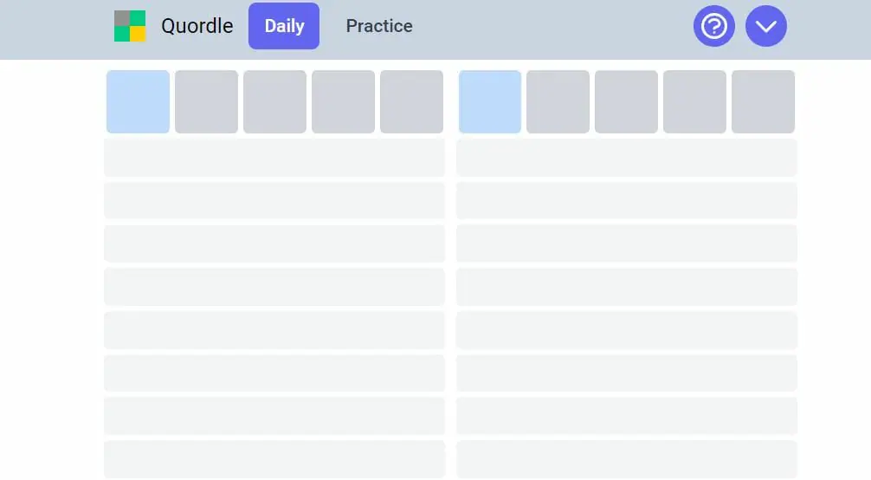The width and height of the screenshot is (871, 480).
Task: Switch to the Daily tab
Action: pyautogui.click(x=284, y=26)
